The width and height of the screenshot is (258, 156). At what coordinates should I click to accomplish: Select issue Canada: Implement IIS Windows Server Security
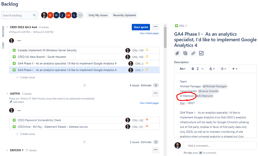[84, 50]
